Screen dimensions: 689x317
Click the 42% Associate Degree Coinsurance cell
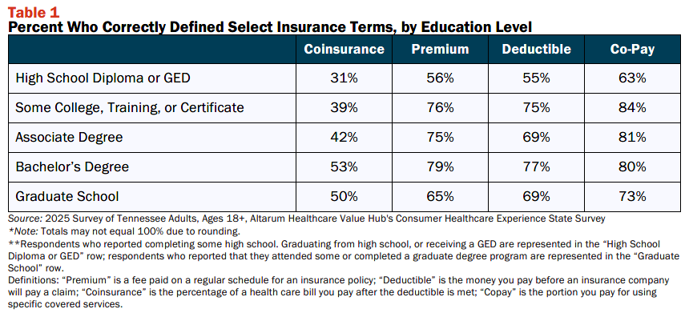344,138
